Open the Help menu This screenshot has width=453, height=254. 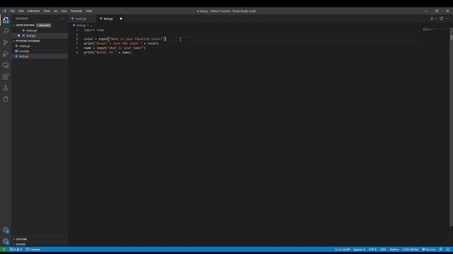(88, 11)
